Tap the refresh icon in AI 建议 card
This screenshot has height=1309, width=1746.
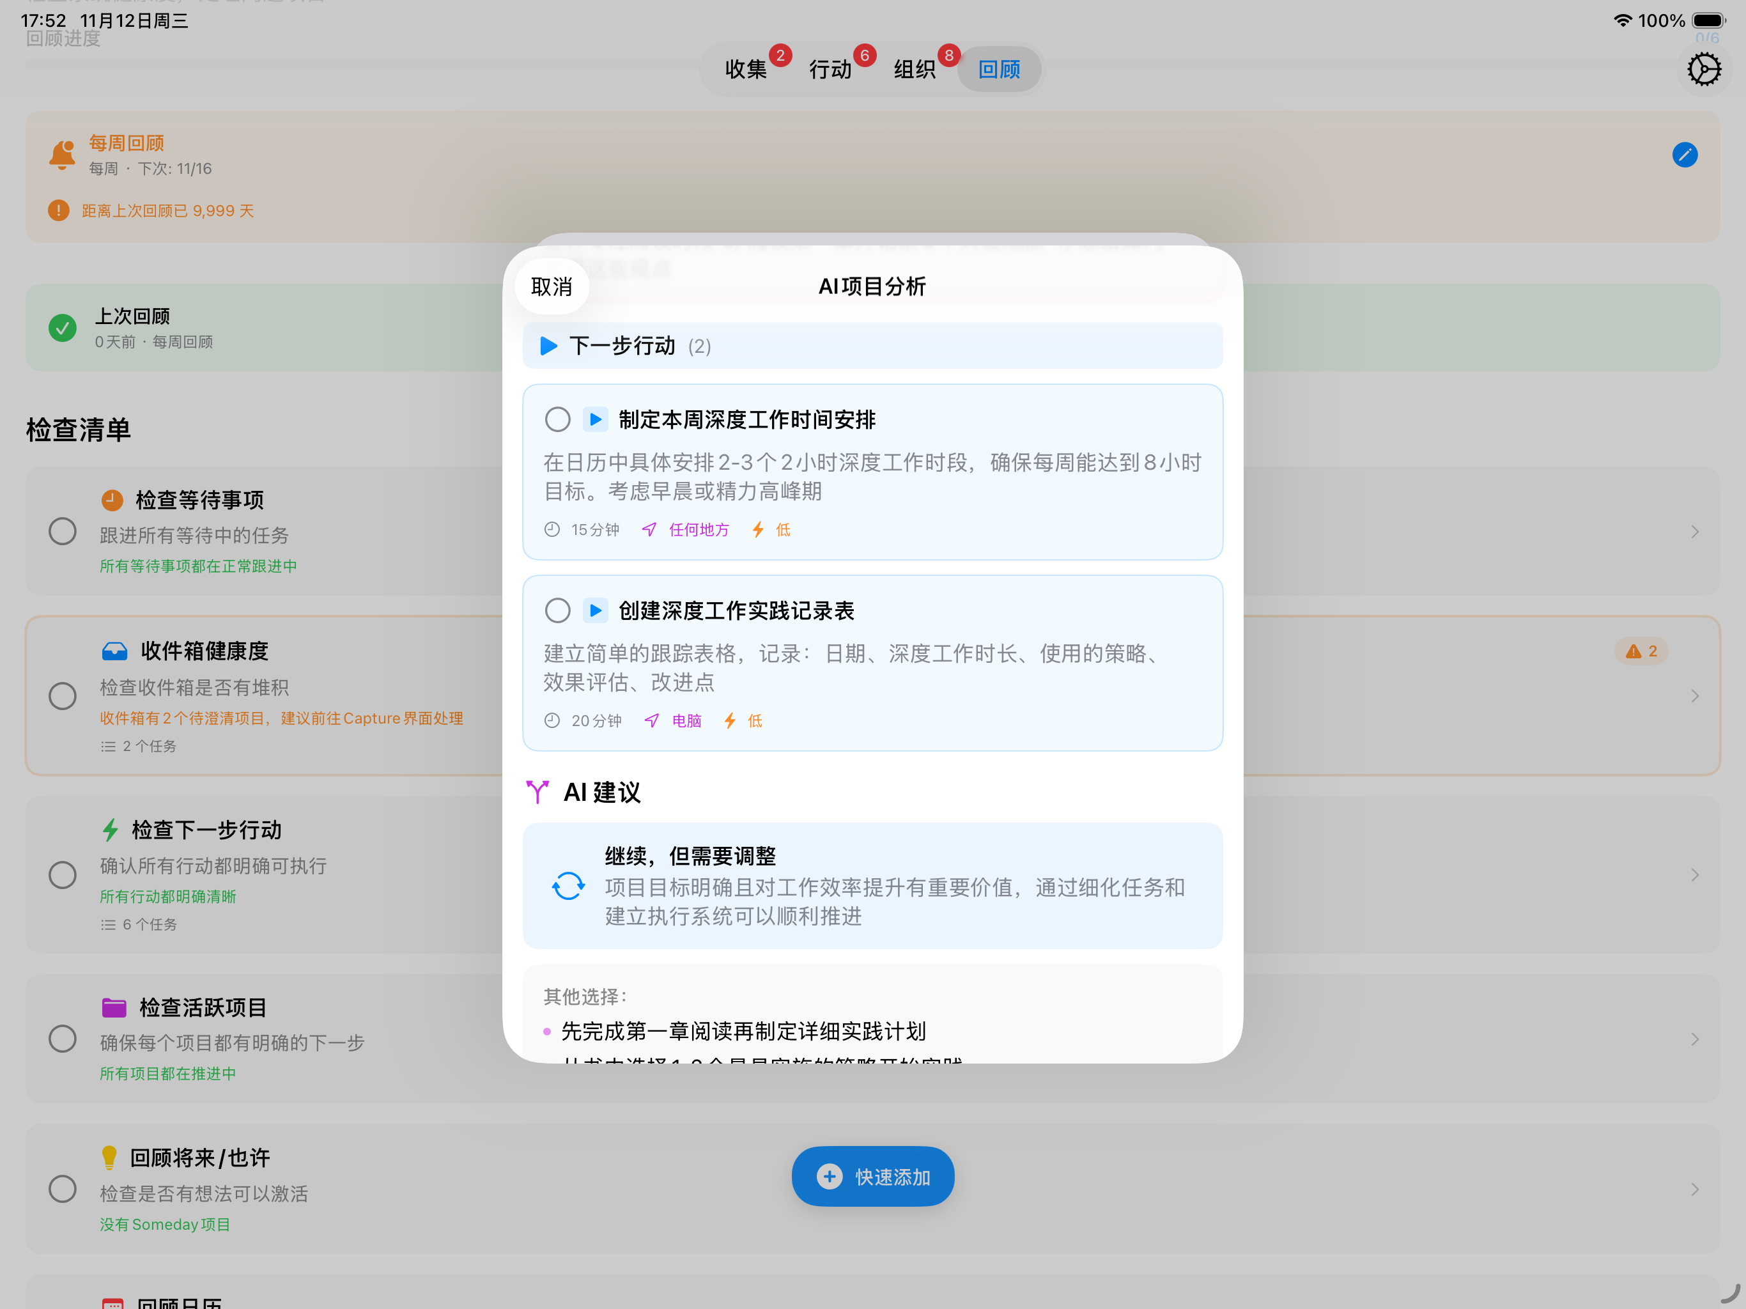(x=568, y=885)
